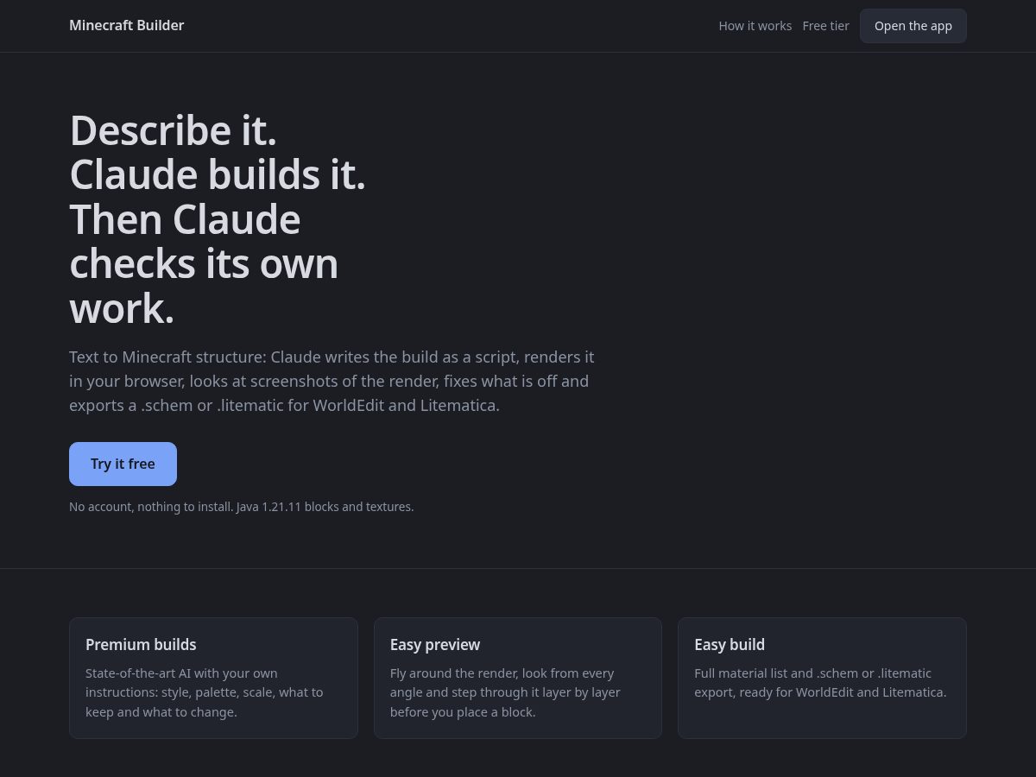
Task: Click the Try it free button
Action: [x=123, y=464]
